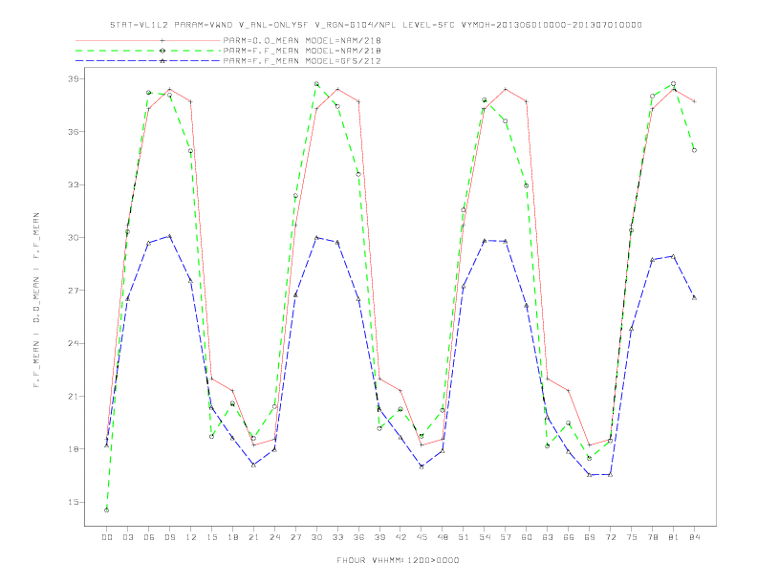Click x-axis forecast hour 48

point(443,537)
